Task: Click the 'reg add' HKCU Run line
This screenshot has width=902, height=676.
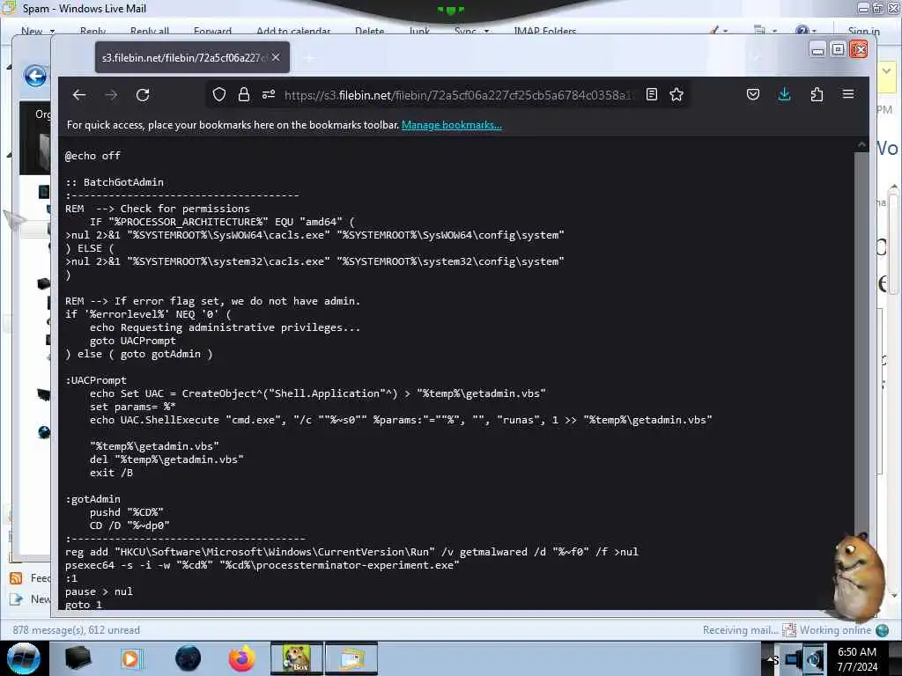Action: [x=351, y=552]
